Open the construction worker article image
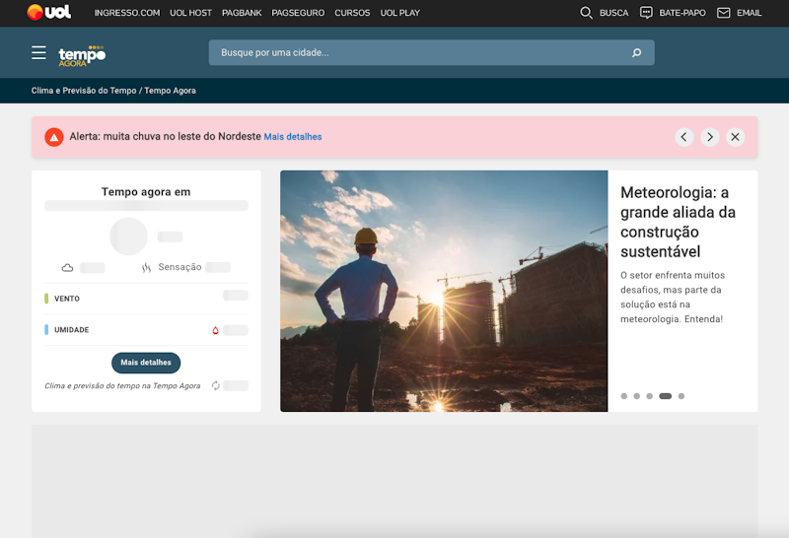789x538 pixels. [444, 291]
